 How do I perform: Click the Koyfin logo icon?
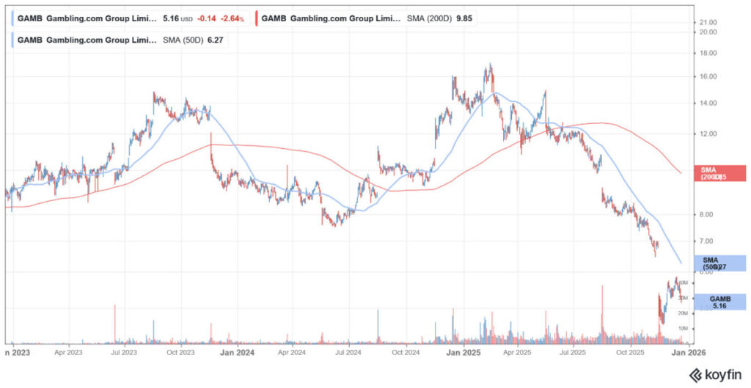[x=695, y=375]
